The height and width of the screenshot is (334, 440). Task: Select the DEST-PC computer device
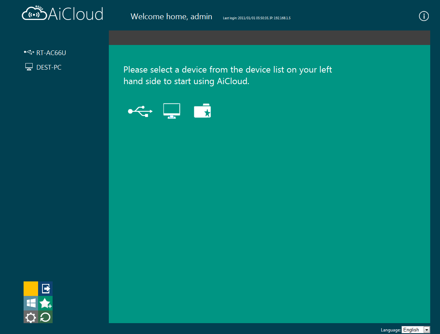(x=43, y=67)
